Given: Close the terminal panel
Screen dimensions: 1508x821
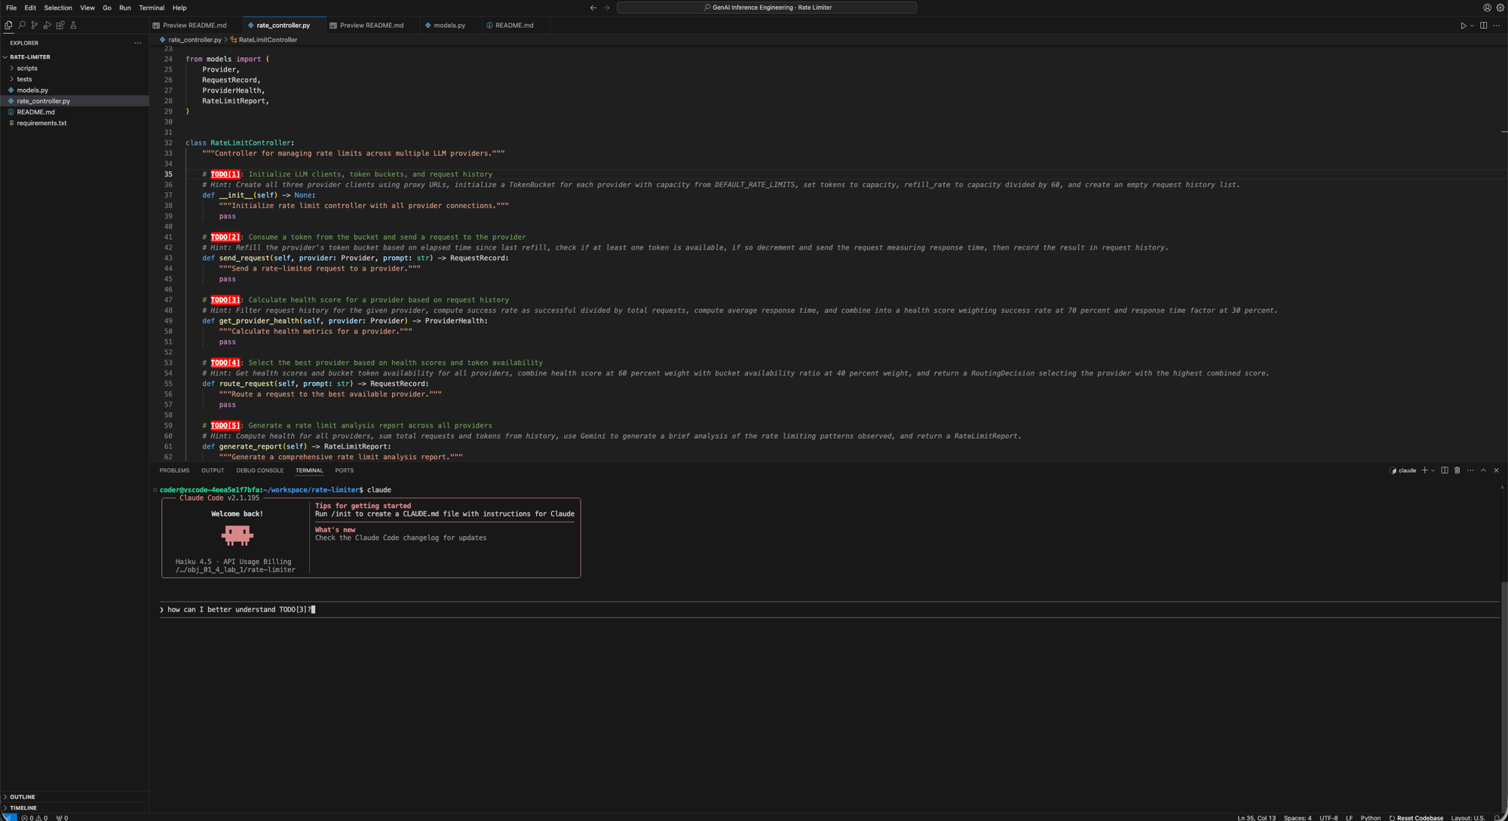Looking at the screenshot, I should click(1496, 470).
